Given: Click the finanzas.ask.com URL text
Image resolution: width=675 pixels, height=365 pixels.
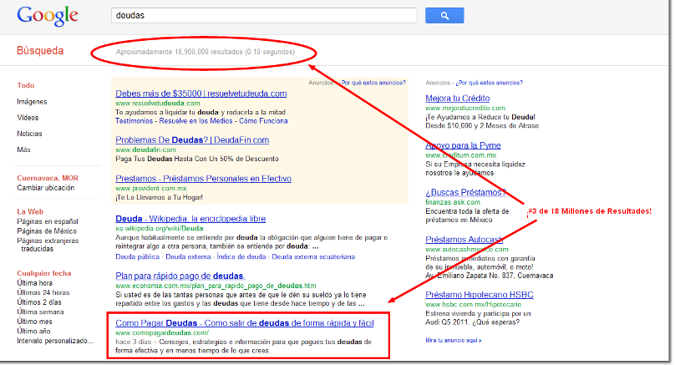Looking at the screenshot, I should (453, 202).
